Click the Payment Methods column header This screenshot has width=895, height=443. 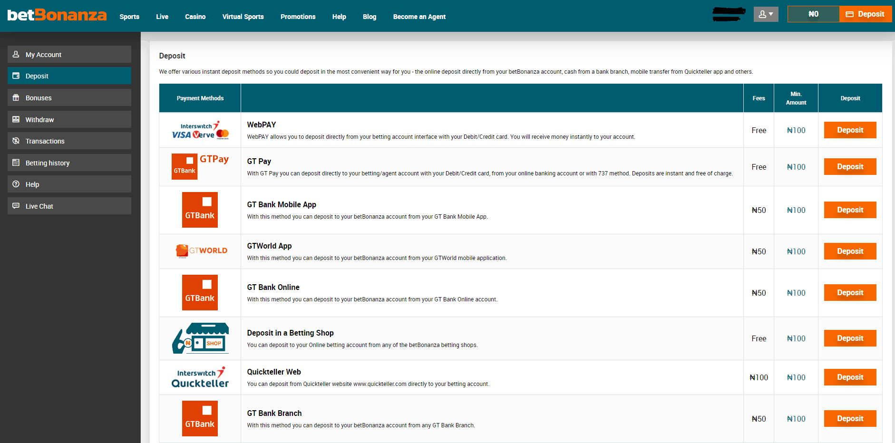pos(200,98)
